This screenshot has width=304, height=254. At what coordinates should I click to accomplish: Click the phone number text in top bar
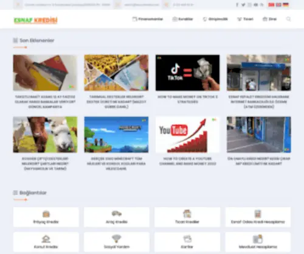click(x=183, y=5)
